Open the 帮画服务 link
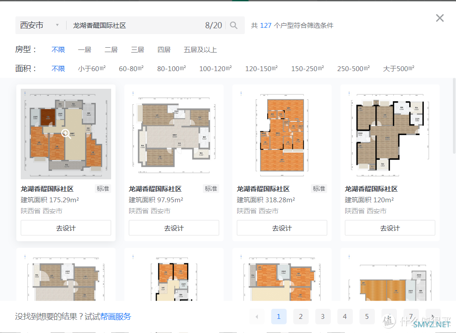Screen dimensions: 456x333 [116, 316]
